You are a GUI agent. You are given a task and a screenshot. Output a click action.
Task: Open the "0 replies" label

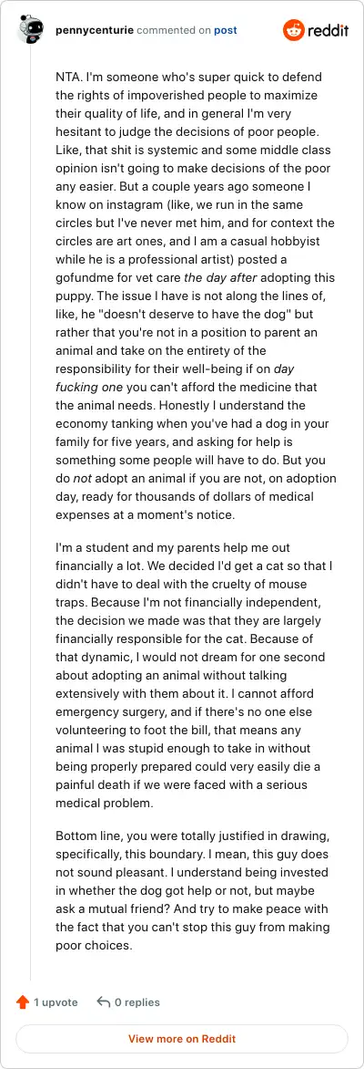[x=137, y=1002]
